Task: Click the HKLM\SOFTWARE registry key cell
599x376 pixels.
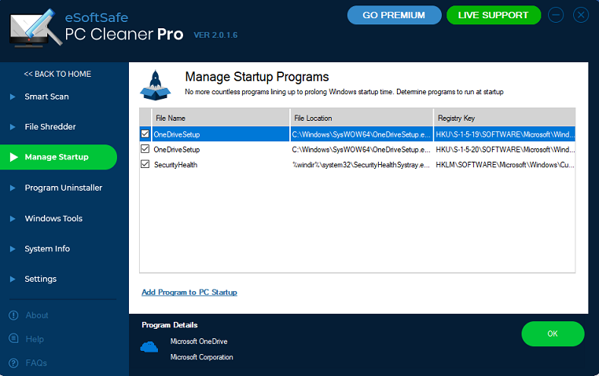Action: tap(505, 165)
